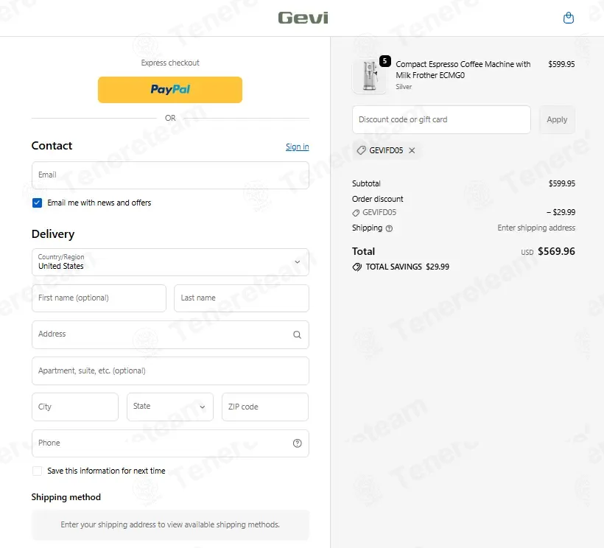The image size is (604, 548).
Task: Click the First name (optional) field
Action: [99, 298]
